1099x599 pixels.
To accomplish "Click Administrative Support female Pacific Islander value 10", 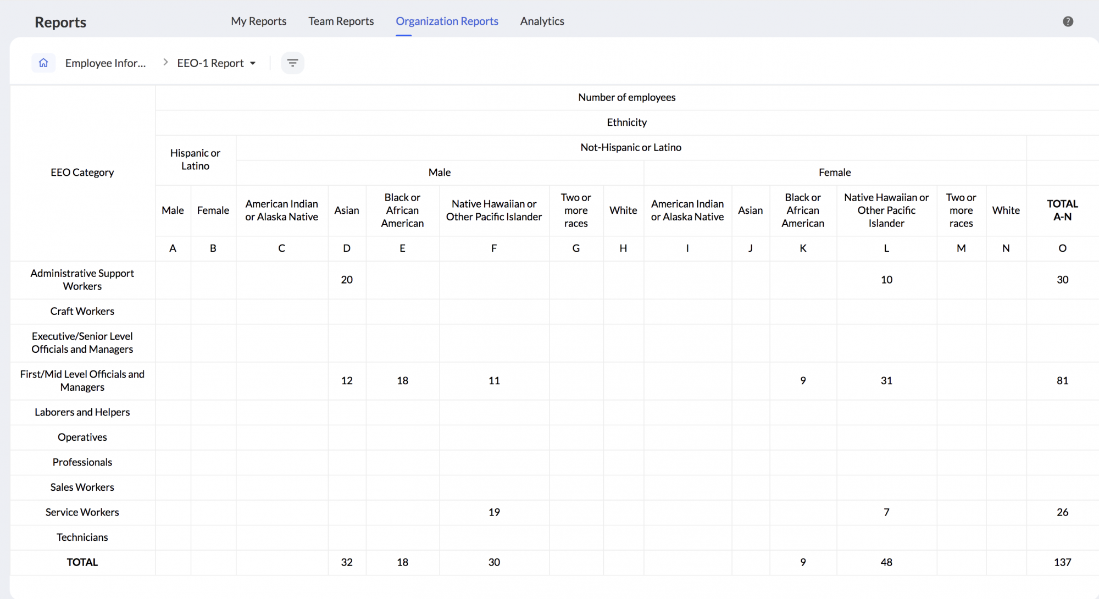I will (886, 280).
